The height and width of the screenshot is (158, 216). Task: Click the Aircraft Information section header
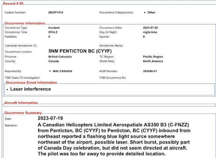pos(21,103)
